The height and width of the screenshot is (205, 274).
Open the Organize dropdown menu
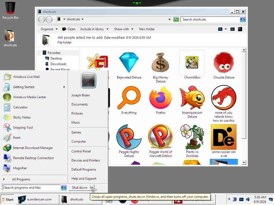click(x=49, y=29)
